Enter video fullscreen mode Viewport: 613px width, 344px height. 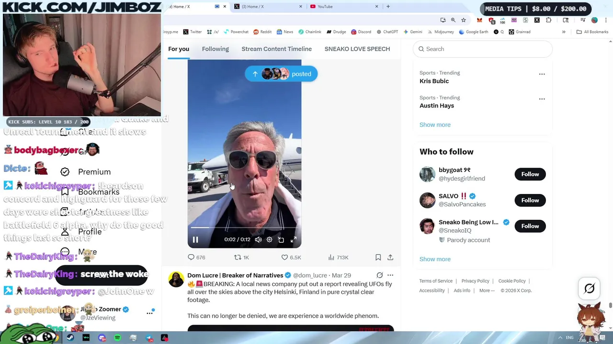[x=294, y=239]
